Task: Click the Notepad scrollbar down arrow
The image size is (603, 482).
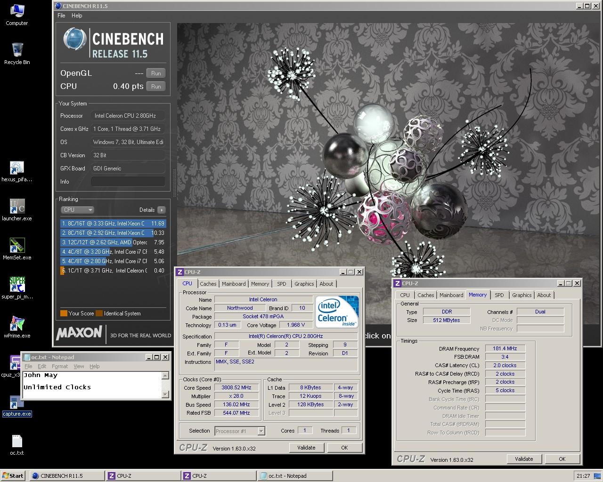Action: click(165, 394)
